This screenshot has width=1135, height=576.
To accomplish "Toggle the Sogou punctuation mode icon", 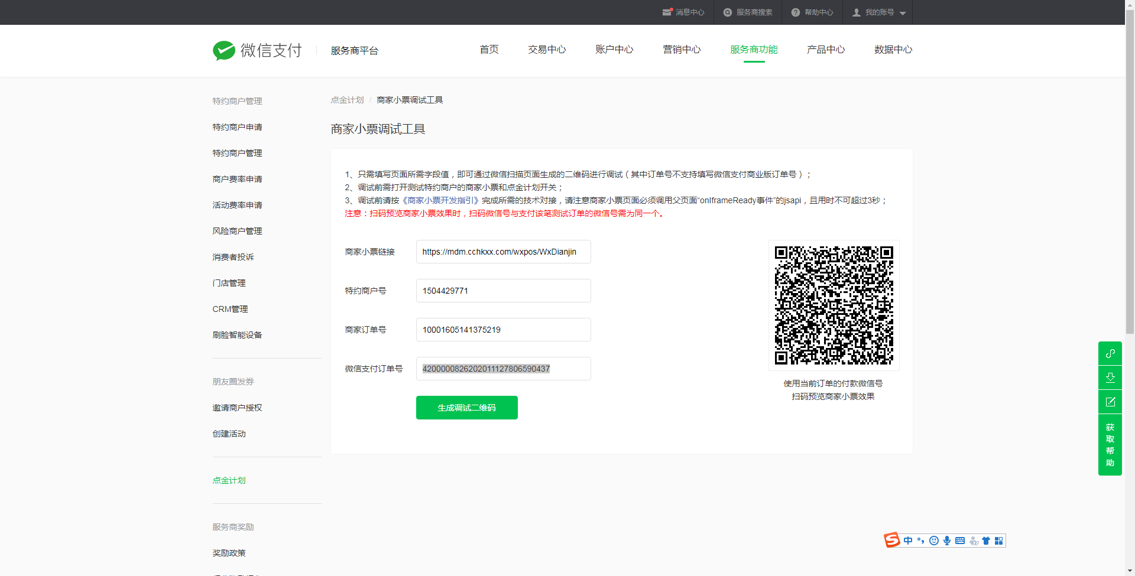I will click(921, 541).
